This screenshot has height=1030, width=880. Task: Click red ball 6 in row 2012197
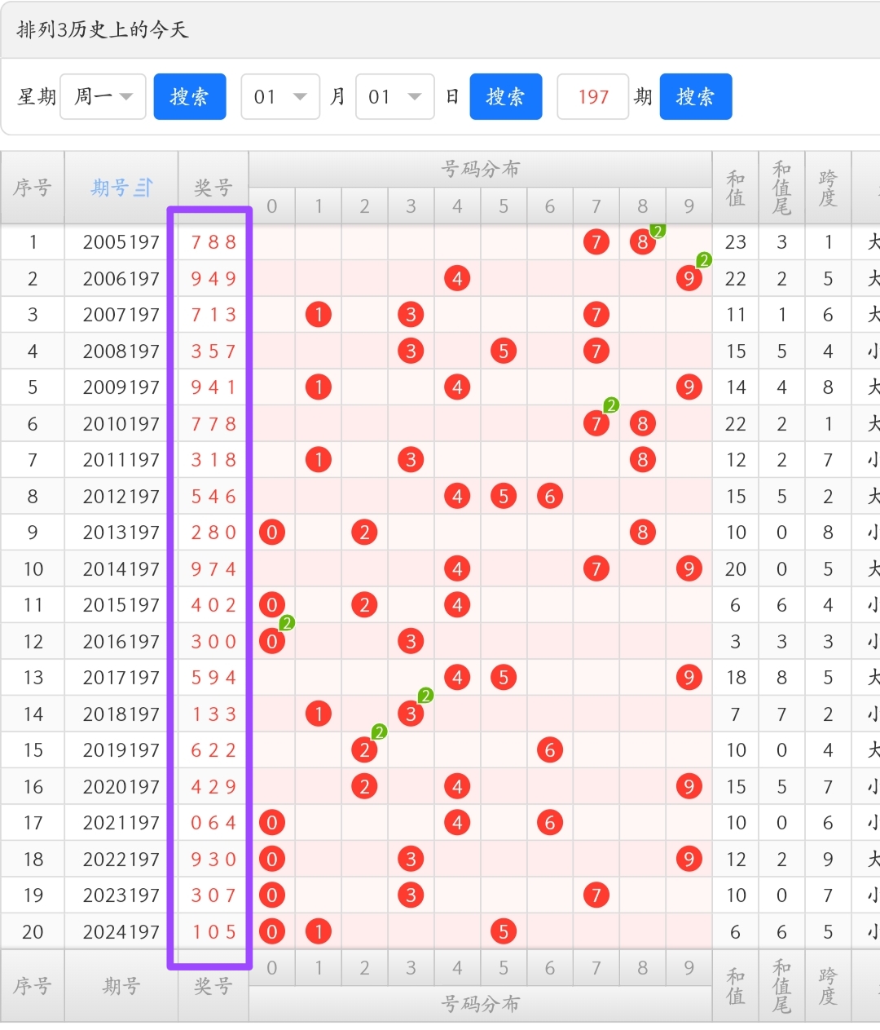[x=550, y=497]
